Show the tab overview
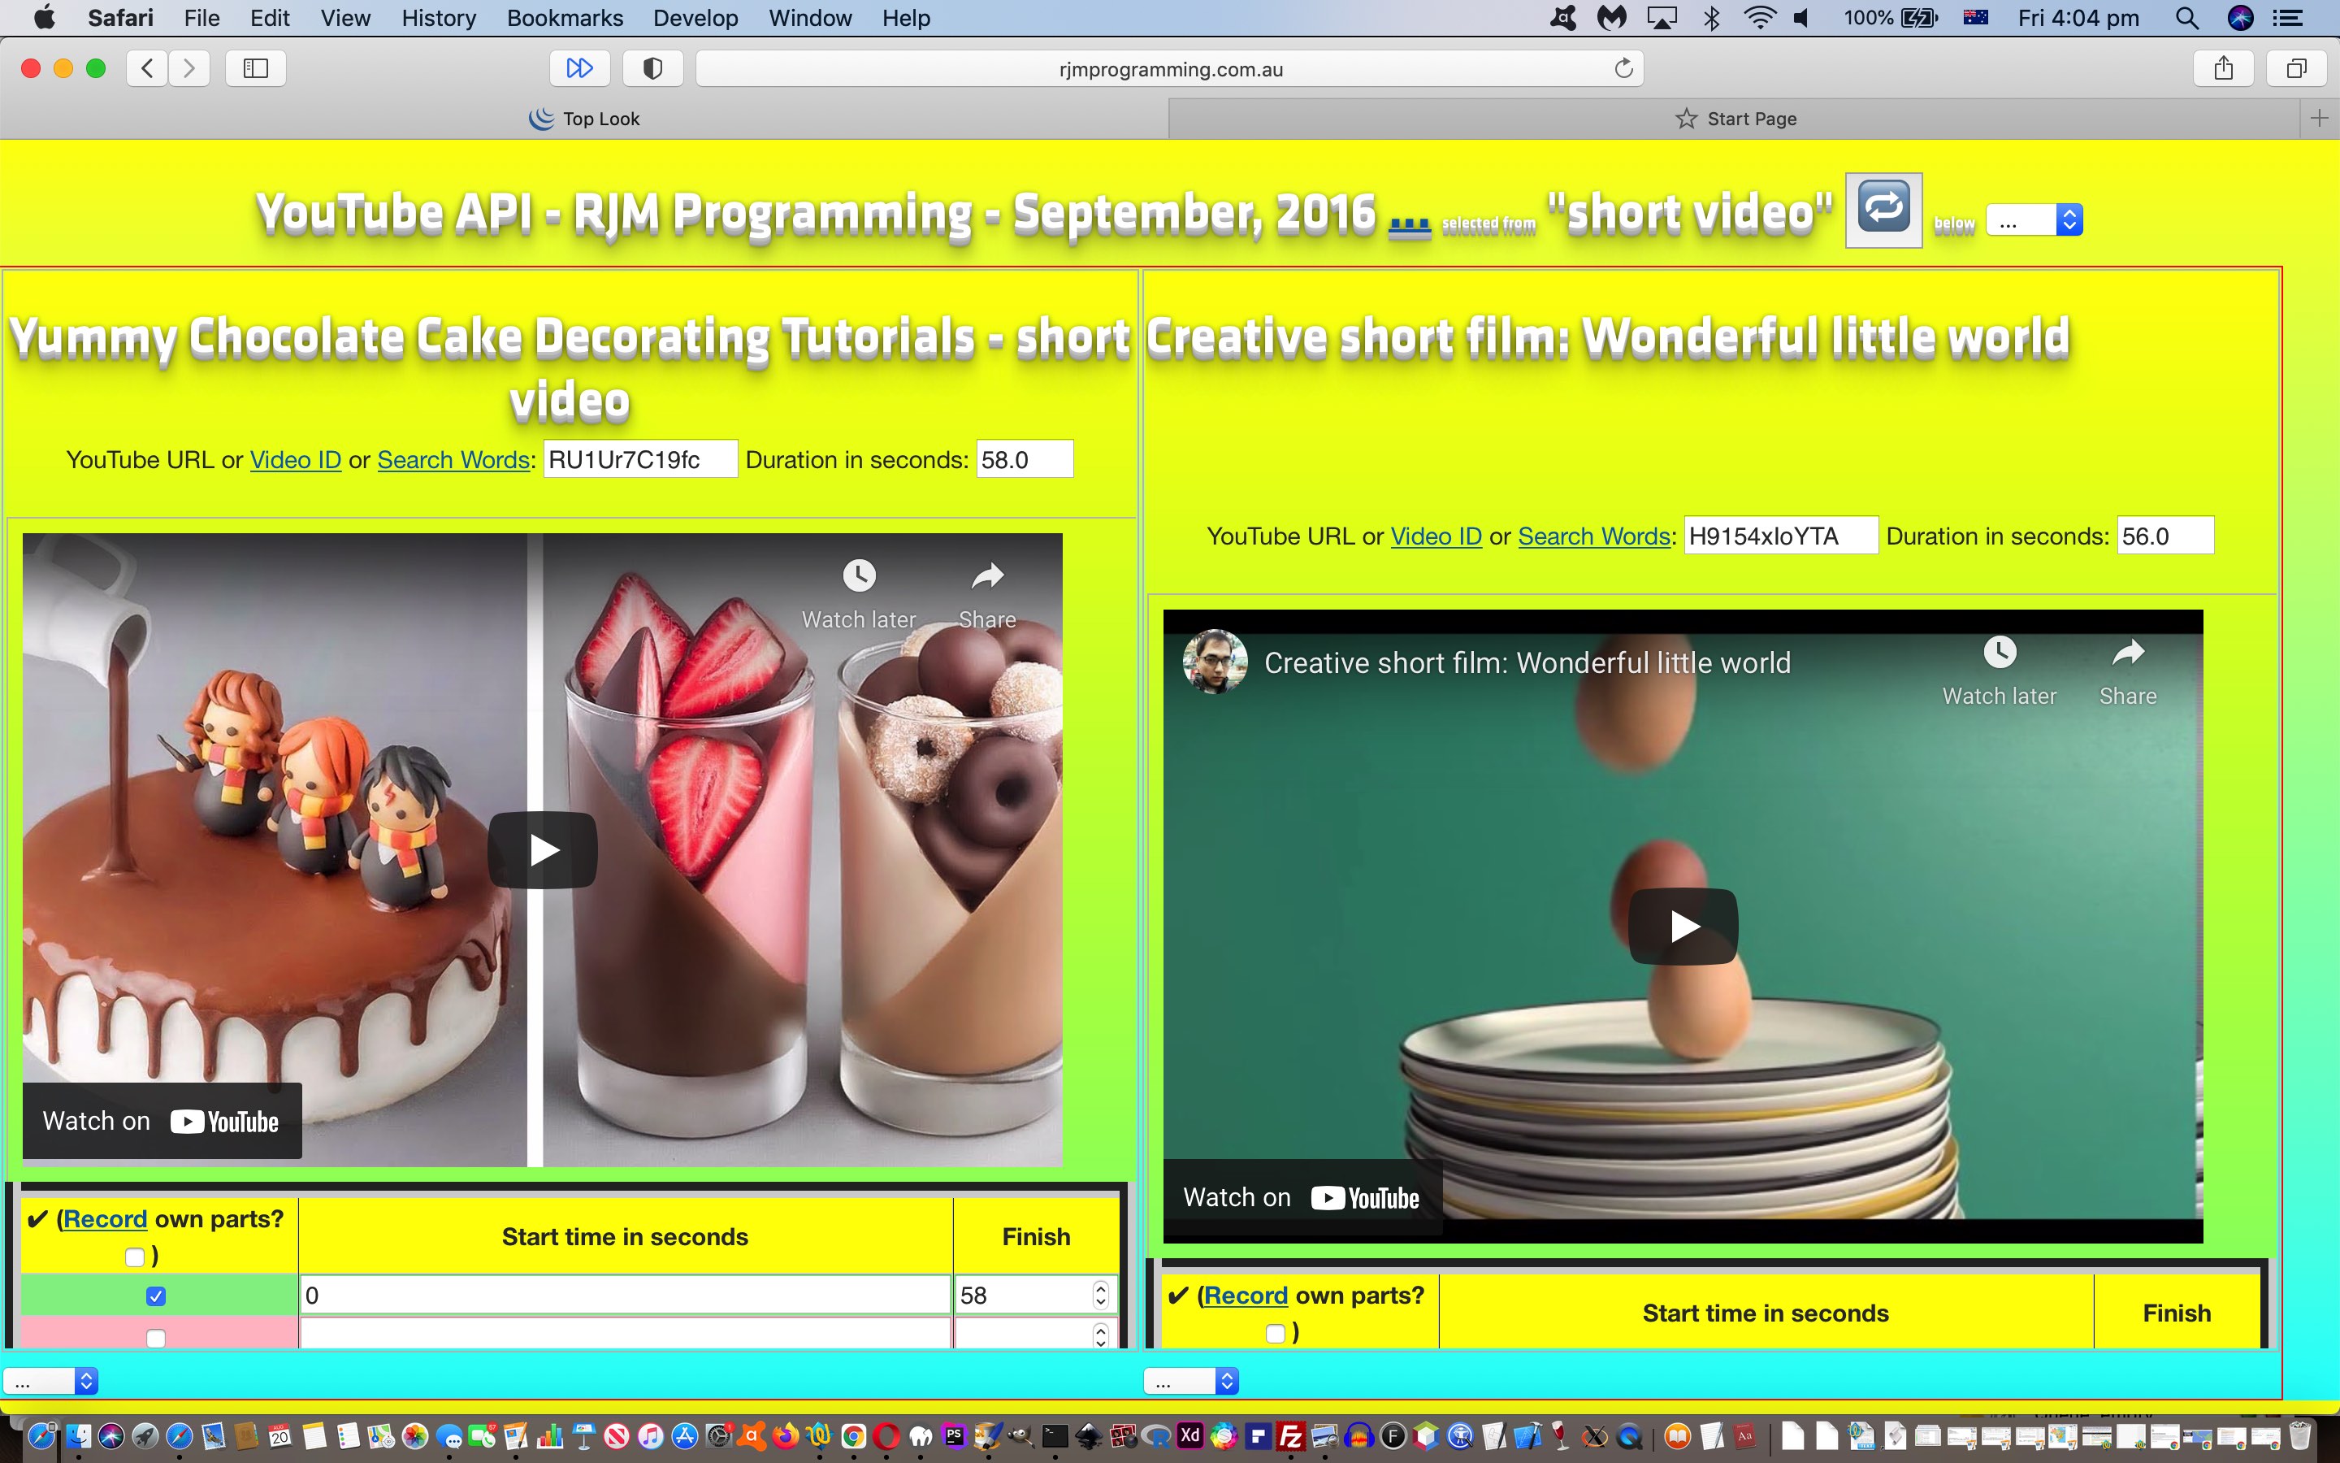2340x1463 pixels. [x=2296, y=67]
